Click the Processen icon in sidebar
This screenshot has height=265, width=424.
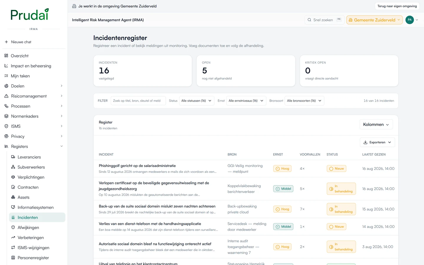pos(6,106)
